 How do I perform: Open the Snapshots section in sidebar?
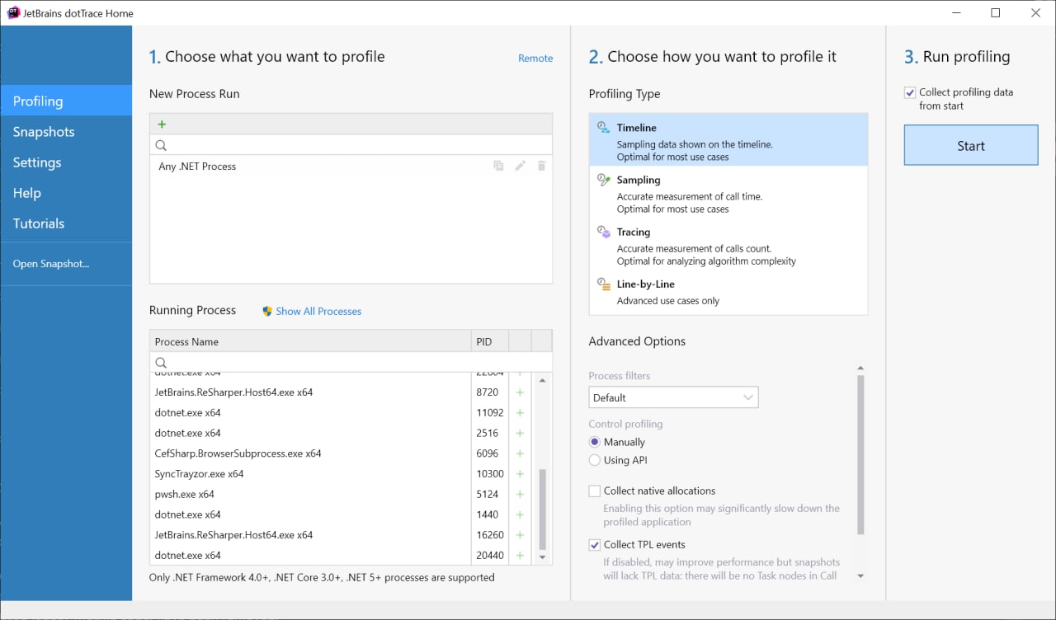click(x=66, y=131)
